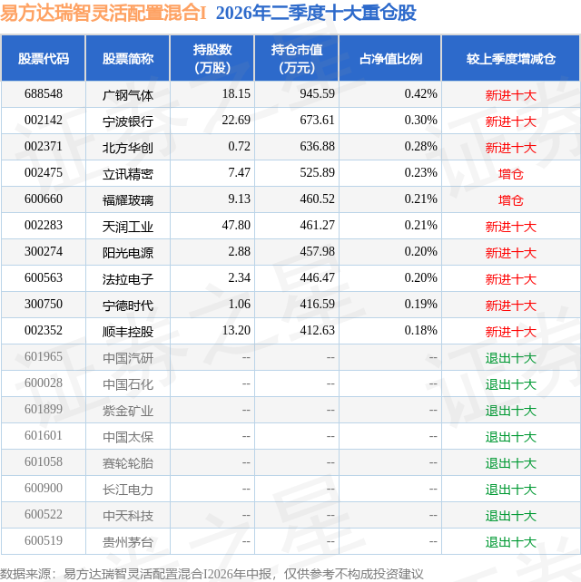Click the 宁德时代 stock name
This screenshot has width=581, height=582.
click(x=128, y=306)
